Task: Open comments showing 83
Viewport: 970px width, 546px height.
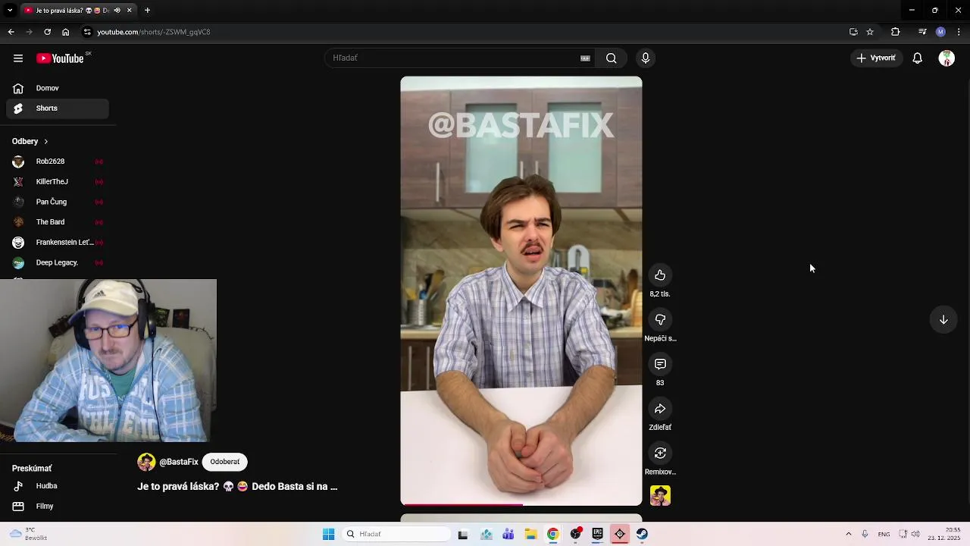Action: pyautogui.click(x=660, y=365)
